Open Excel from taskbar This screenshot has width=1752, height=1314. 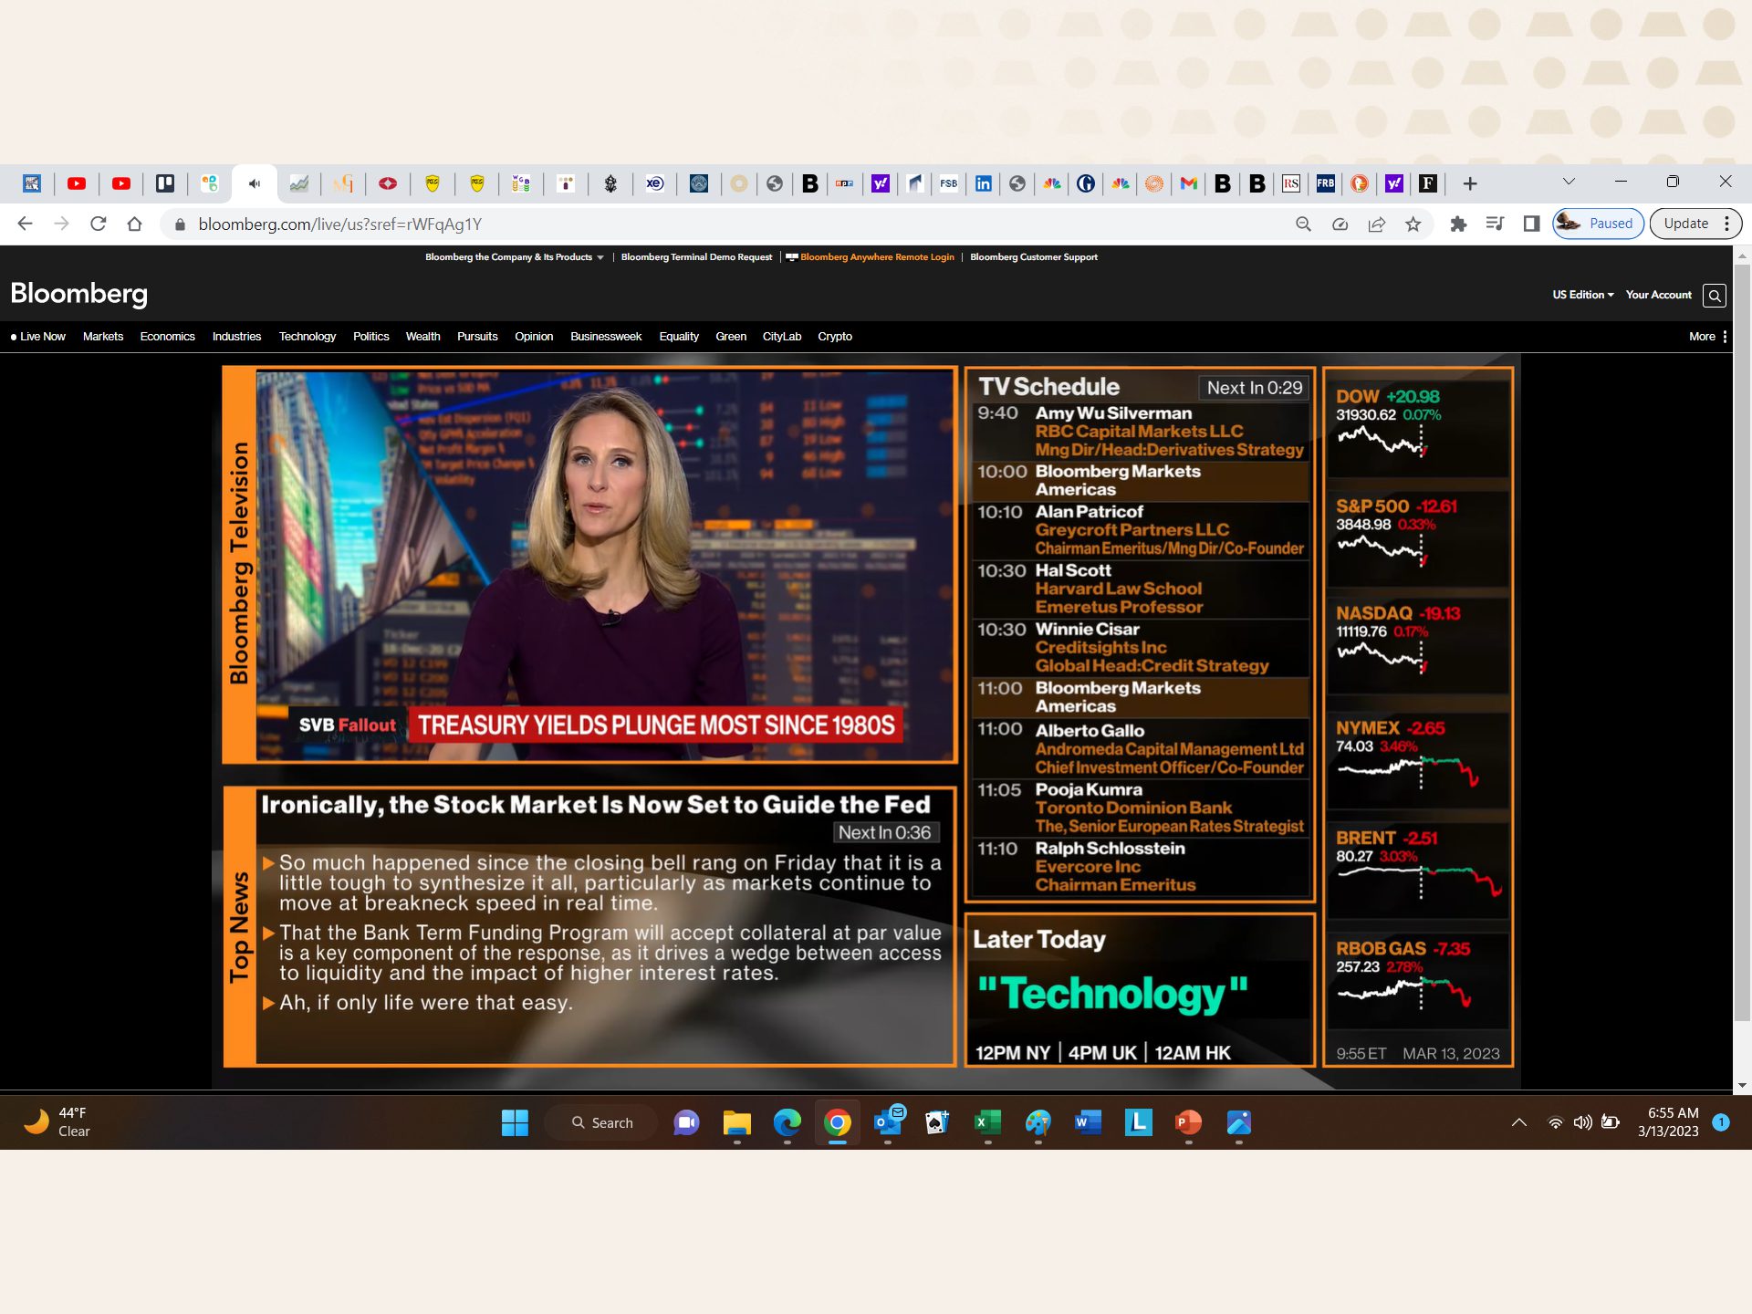[987, 1122]
